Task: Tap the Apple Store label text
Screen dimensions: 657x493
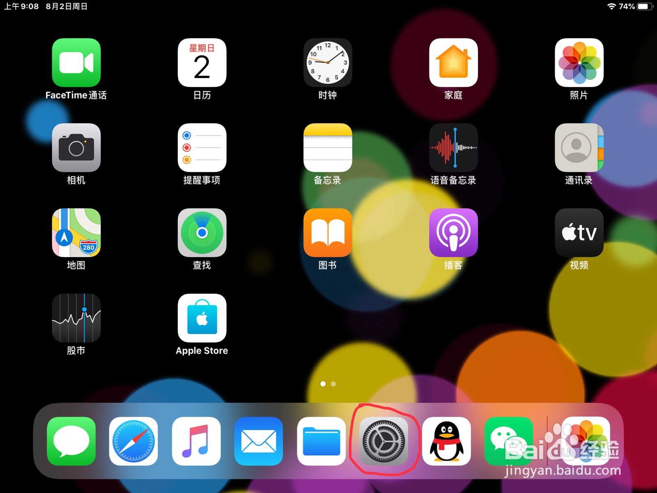Action: (x=202, y=350)
